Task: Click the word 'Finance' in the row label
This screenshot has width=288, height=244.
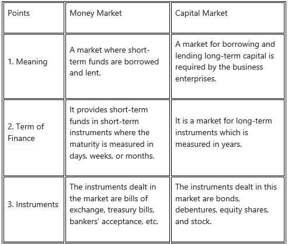Action: point(21,138)
